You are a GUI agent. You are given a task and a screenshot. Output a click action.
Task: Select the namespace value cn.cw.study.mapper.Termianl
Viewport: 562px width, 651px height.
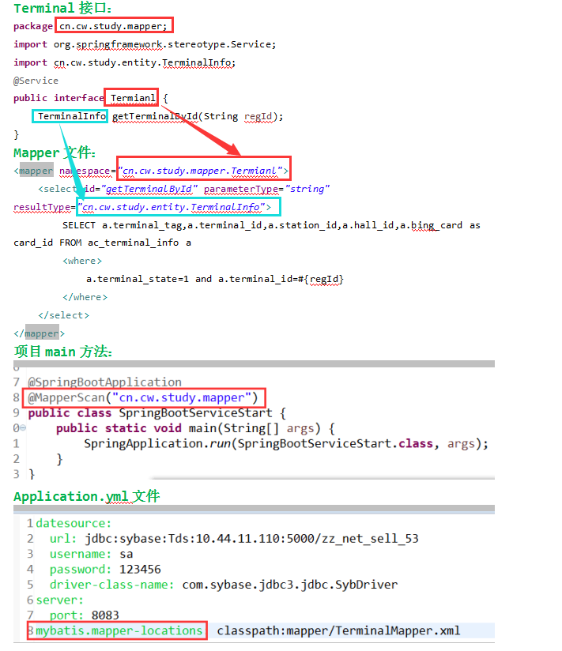(203, 171)
